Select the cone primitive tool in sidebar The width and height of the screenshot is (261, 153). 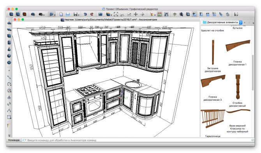coord(9,49)
